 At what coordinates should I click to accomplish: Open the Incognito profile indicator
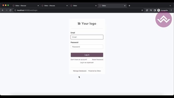[x=163, y=10]
